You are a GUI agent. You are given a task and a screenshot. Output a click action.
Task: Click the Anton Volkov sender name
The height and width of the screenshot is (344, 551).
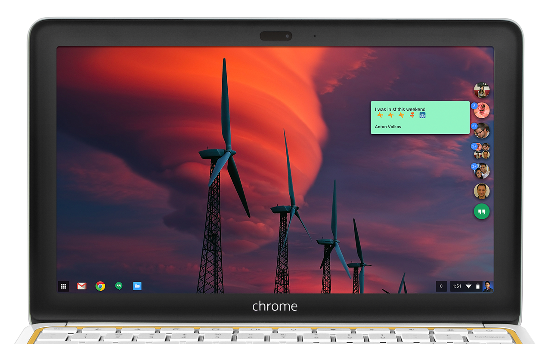click(x=387, y=127)
